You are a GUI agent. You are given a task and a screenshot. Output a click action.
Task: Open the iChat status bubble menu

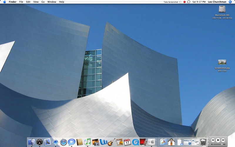pos(189,2)
